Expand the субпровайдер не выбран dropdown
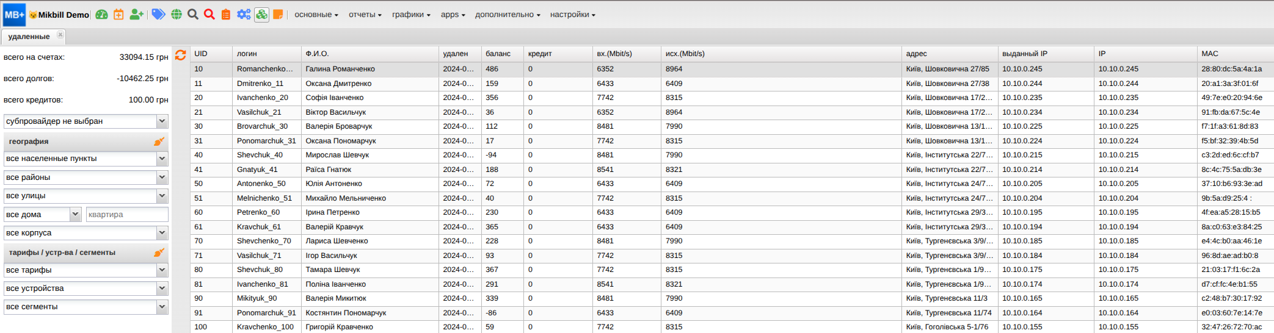The image size is (1274, 333). click(162, 121)
